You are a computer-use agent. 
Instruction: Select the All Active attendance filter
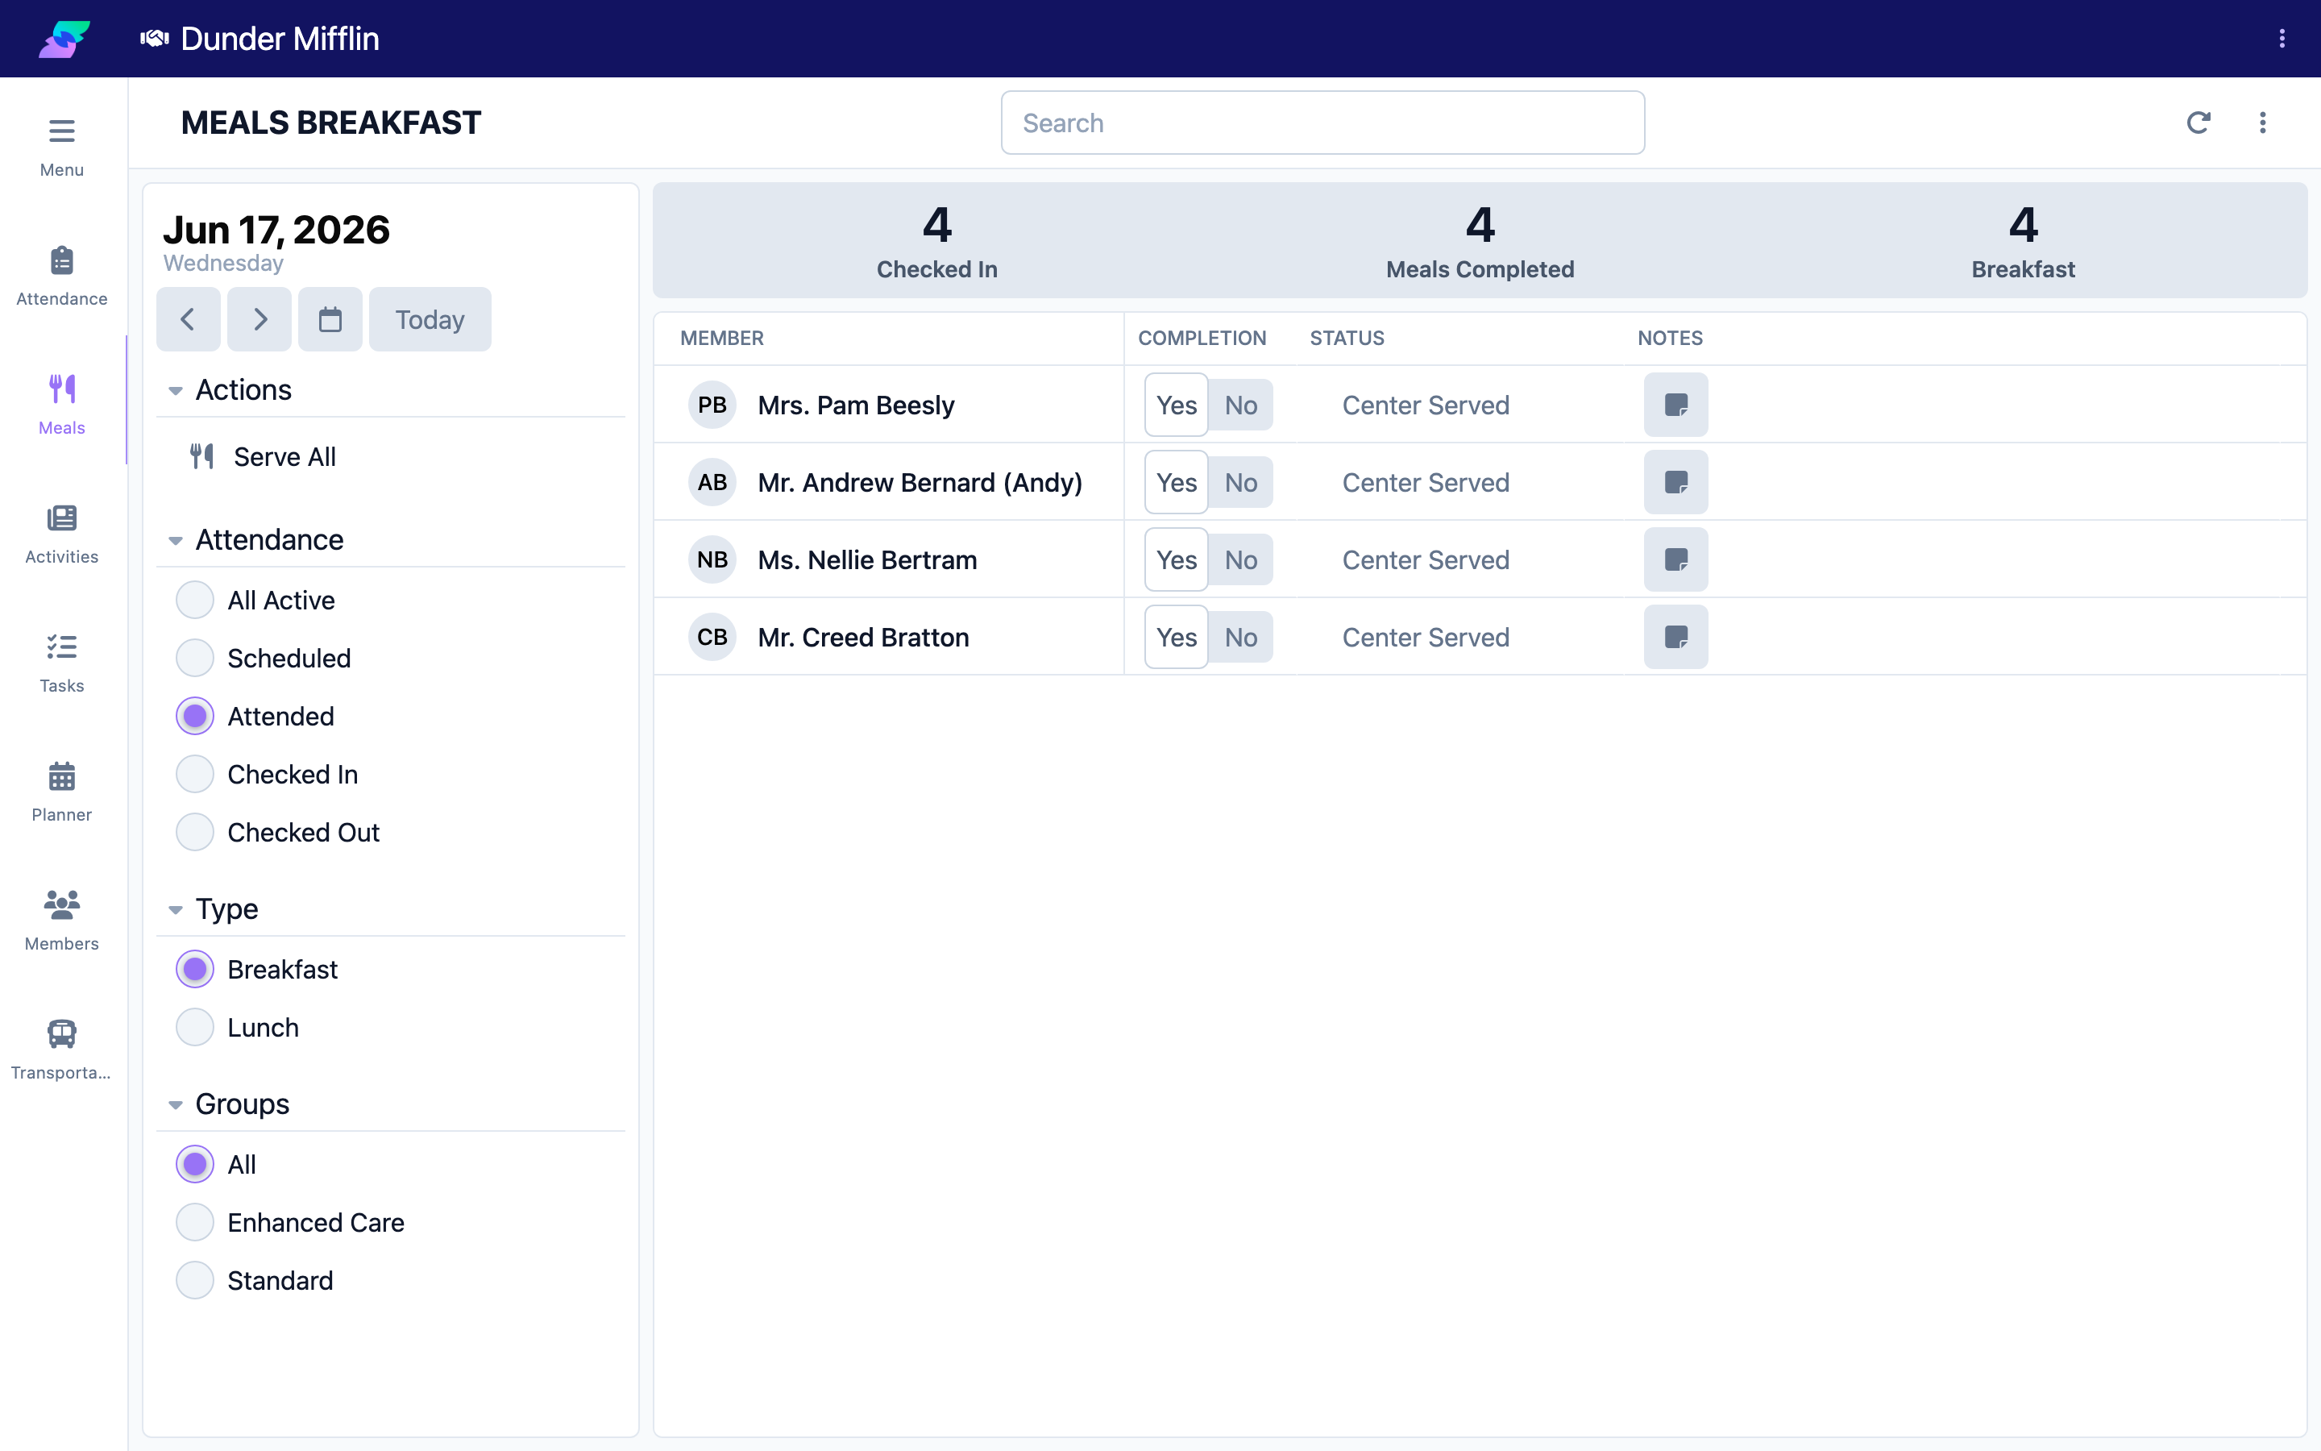(x=195, y=600)
